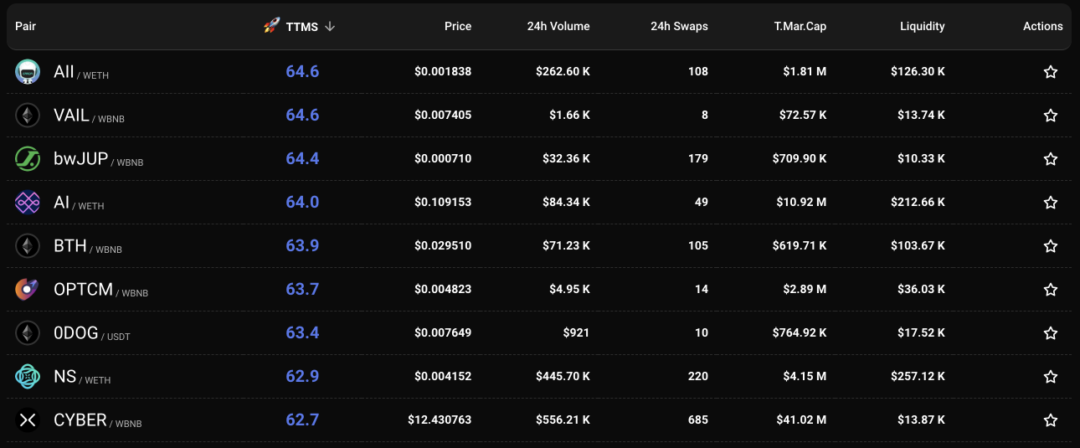Sort the table by Liquidity header
1080x448 pixels.
click(x=922, y=26)
